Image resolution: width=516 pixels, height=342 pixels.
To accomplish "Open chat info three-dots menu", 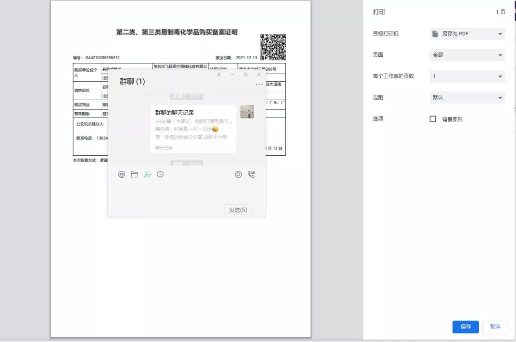I will pyautogui.click(x=259, y=85).
